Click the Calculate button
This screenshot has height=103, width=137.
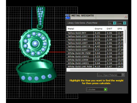97,90
